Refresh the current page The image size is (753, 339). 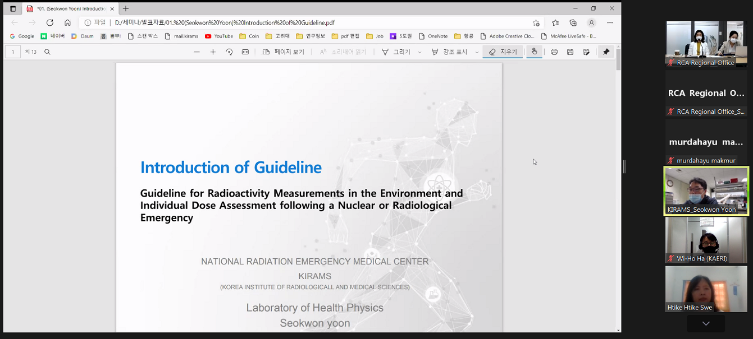click(50, 22)
